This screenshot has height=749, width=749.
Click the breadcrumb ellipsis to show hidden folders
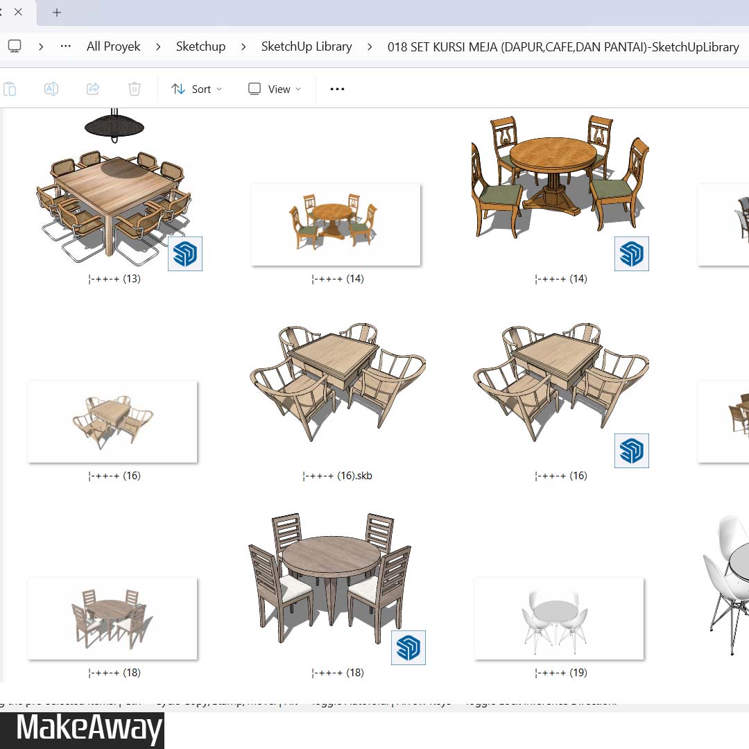point(66,46)
